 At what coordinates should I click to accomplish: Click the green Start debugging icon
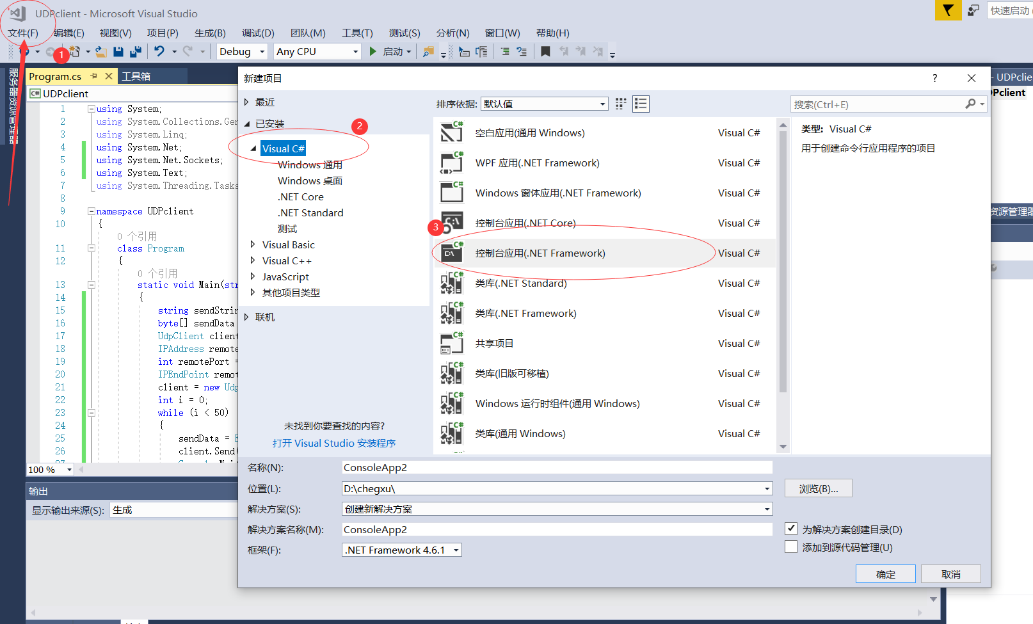pyautogui.click(x=372, y=51)
